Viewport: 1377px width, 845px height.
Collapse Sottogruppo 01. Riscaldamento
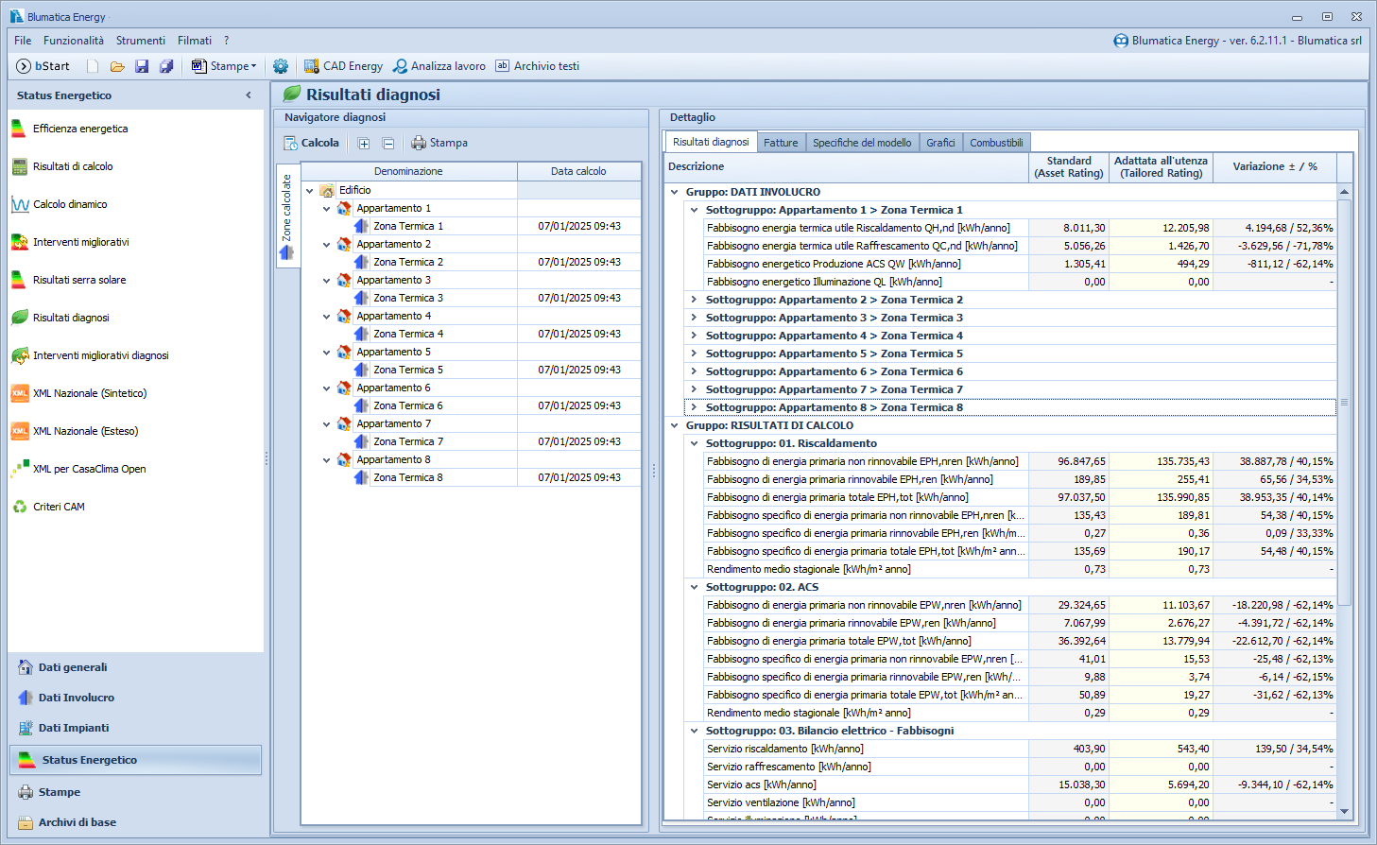coord(694,443)
